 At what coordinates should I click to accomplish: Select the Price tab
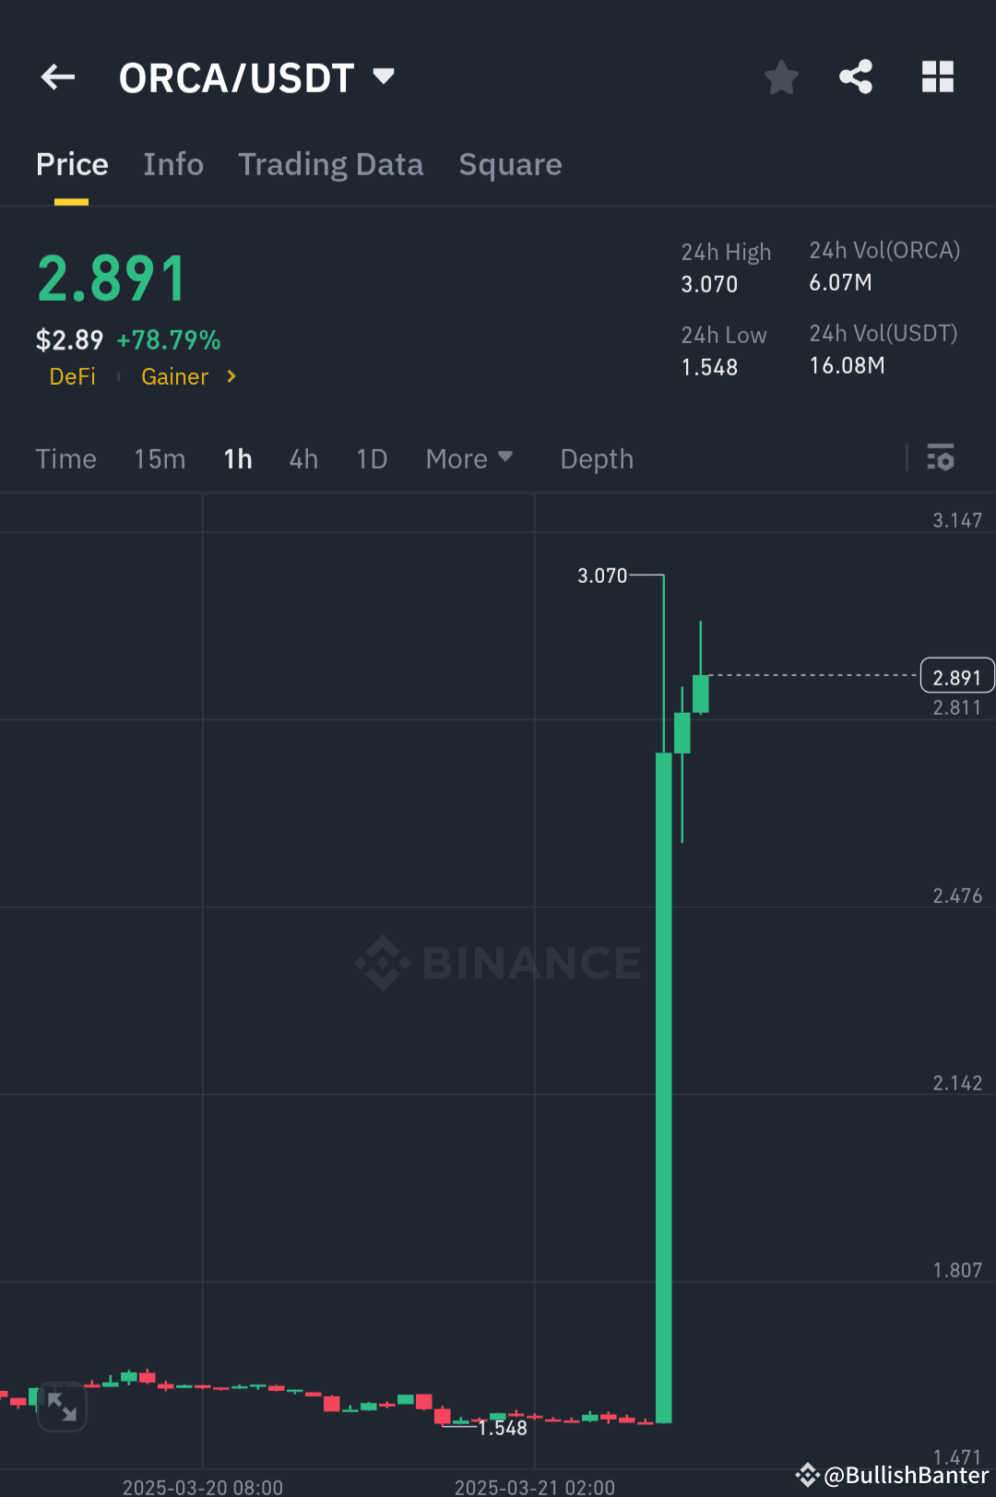[x=72, y=164]
